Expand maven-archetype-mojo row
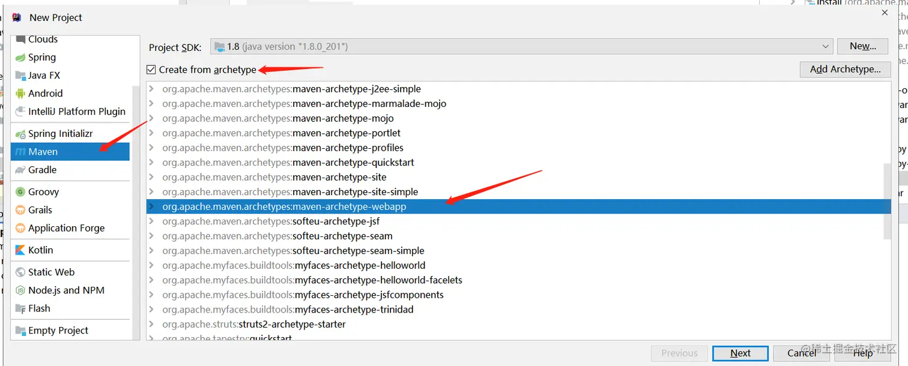Viewport: 908px width, 366px height. 151,118
